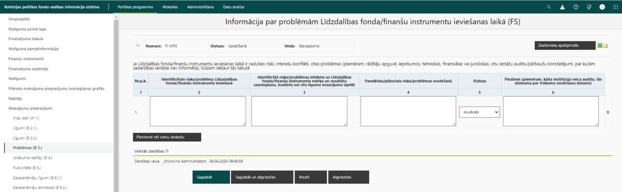Image resolution: width=622 pixels, height=192 pixels.
Task: Show info icon next to Veiktās darbības
Action: (167, 151)
